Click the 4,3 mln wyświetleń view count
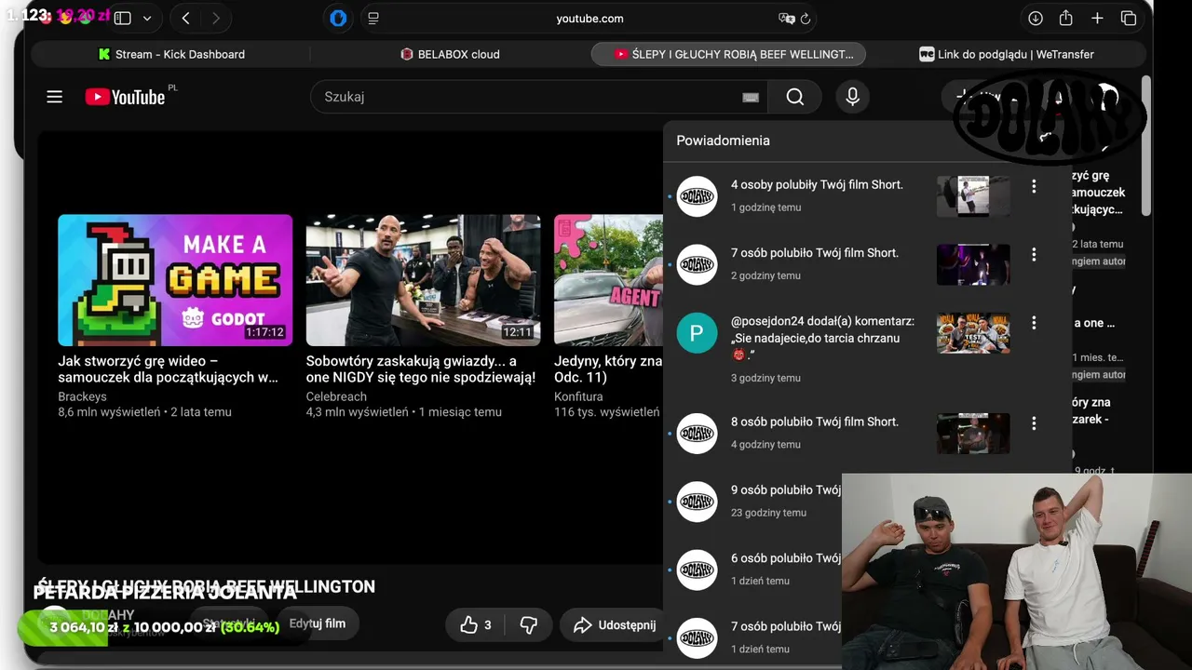This screenshot has width=1192, height=670. [358, 412]
